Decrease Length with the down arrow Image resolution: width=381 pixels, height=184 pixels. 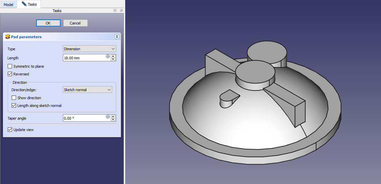(113, 59)
